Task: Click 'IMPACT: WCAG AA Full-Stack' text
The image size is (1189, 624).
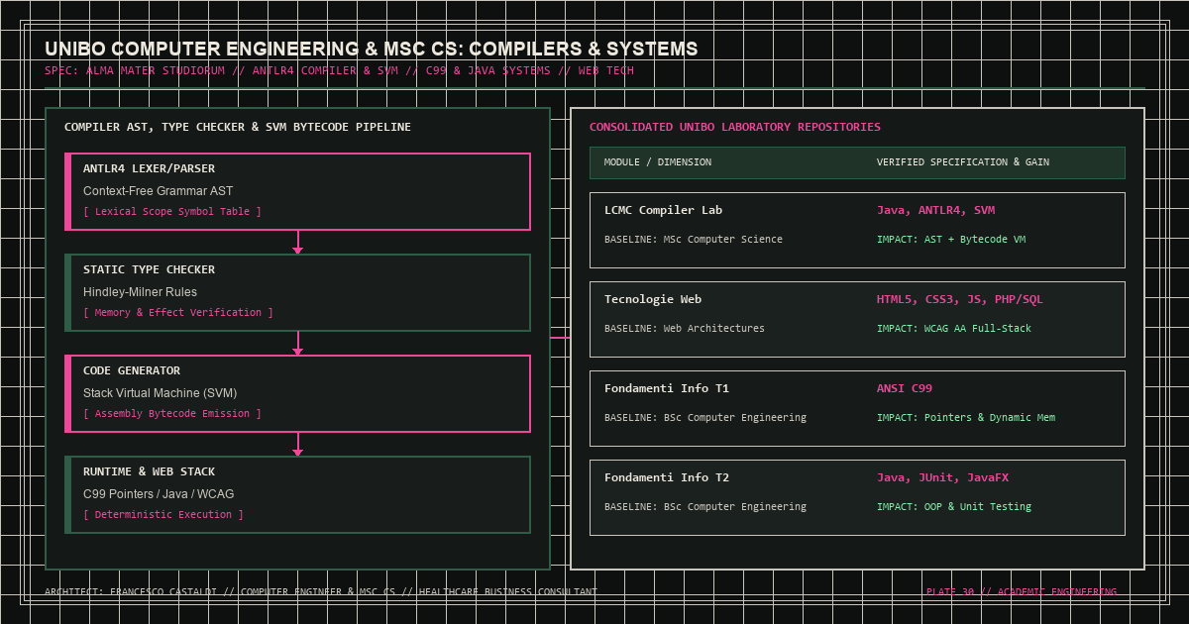Action: point(954,329)
